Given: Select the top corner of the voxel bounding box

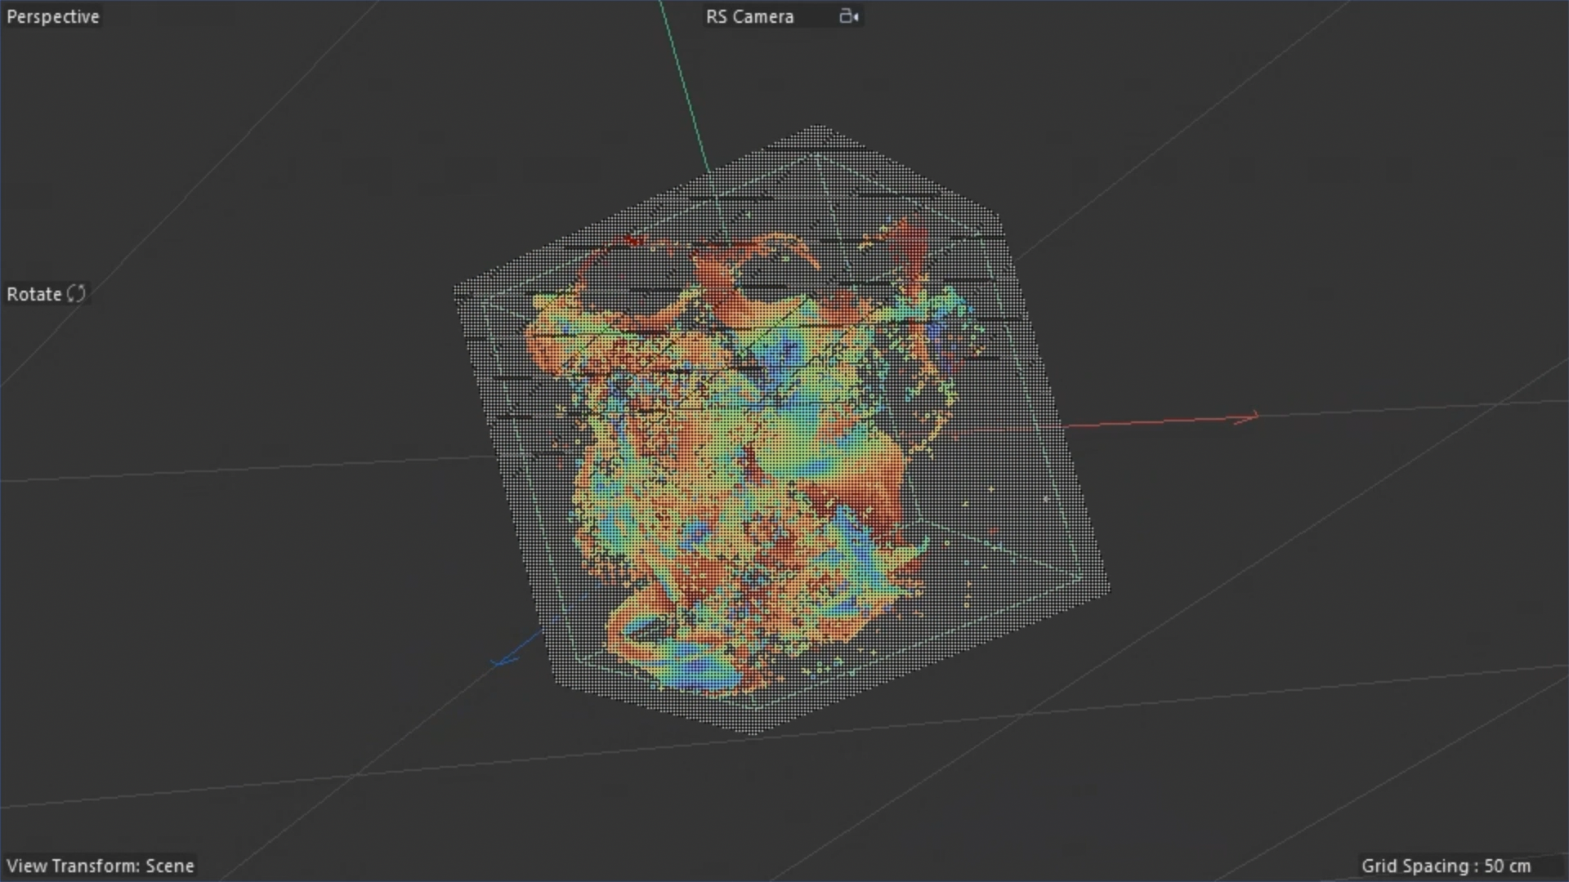Looking at the screenshot, I should pyautogui.click(x=818, y=128).
